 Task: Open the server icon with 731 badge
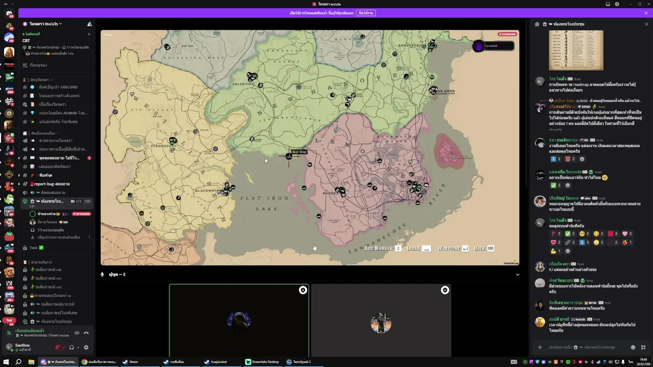9,248
